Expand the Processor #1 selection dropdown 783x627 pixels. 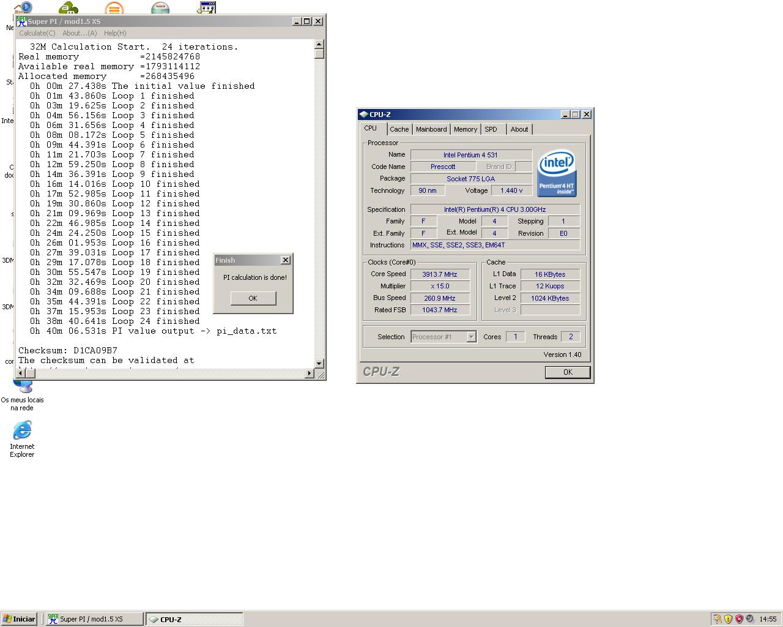(471, 337)
